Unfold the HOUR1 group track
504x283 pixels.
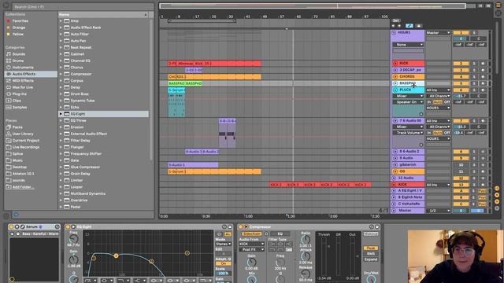pyautogui.click(x=394, y=33)
